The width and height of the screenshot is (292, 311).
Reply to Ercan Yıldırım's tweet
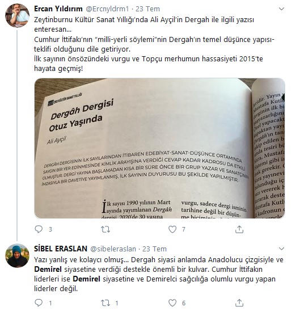(x=39, y=229)
